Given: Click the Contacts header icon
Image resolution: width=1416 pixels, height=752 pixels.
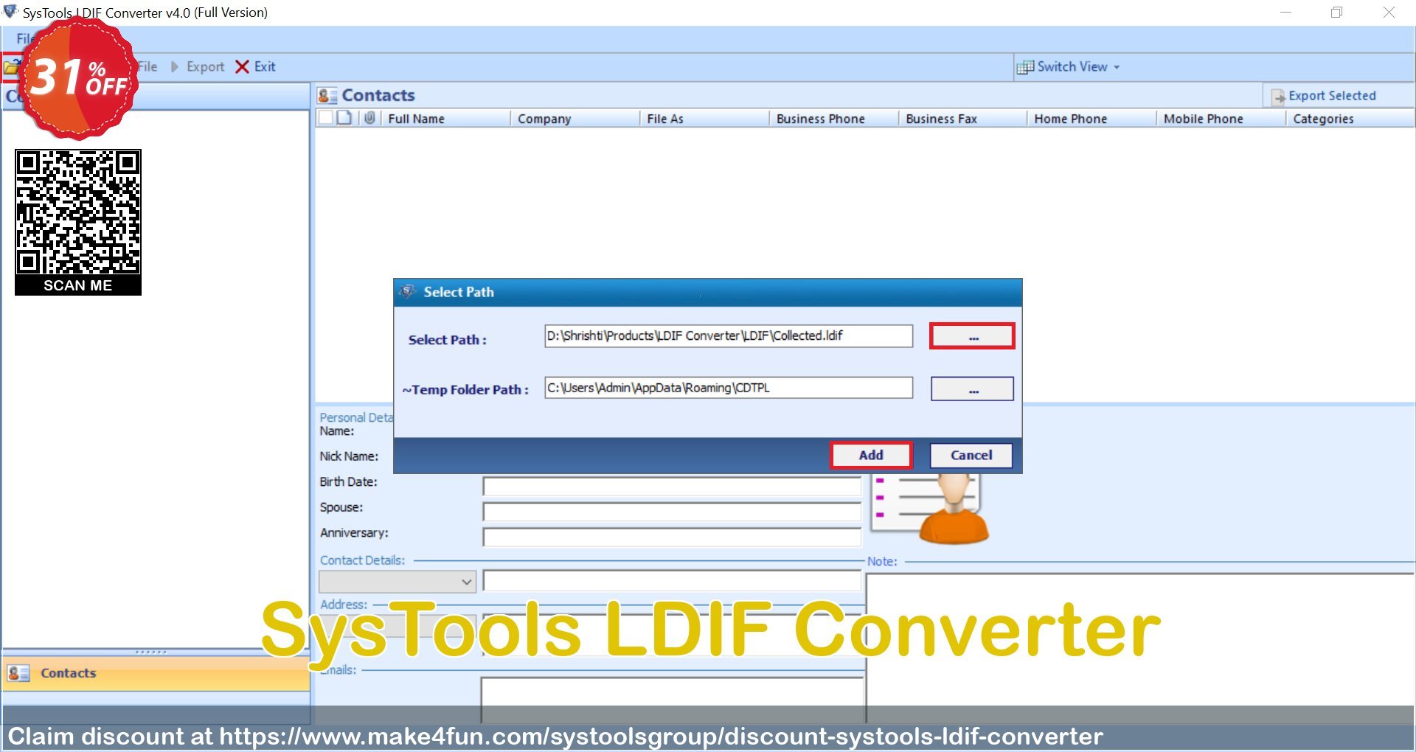Looking at the screenshot, I should click(x=327, y=96).
